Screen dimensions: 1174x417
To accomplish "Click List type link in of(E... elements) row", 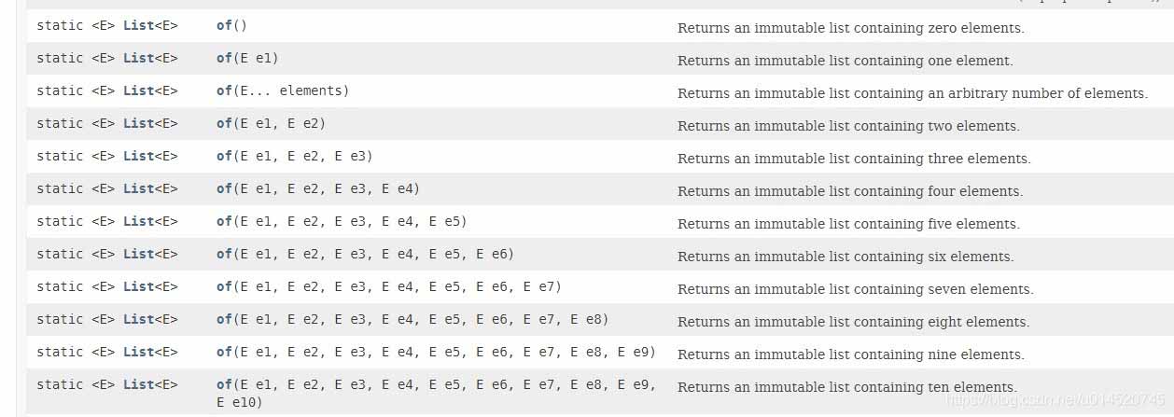I will click(138, 91).
